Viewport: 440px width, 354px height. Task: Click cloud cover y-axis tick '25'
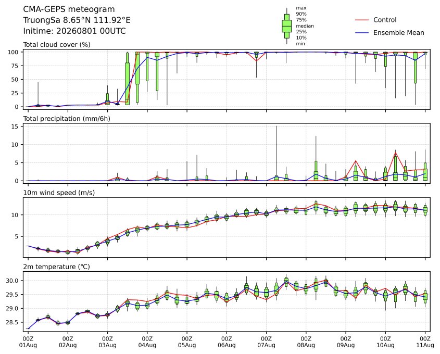click(x=15, y=93)
